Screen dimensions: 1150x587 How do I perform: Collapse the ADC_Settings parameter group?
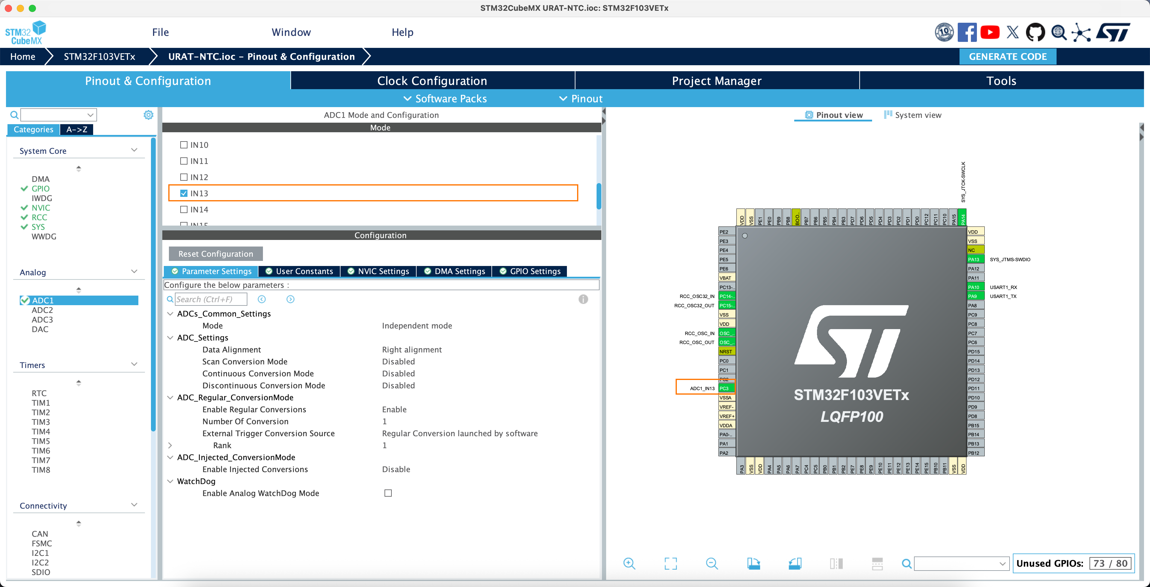pos(170,338)
